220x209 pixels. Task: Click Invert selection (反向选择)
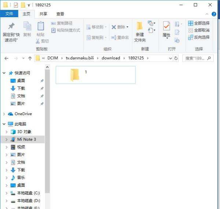click(x=199, y=37)
